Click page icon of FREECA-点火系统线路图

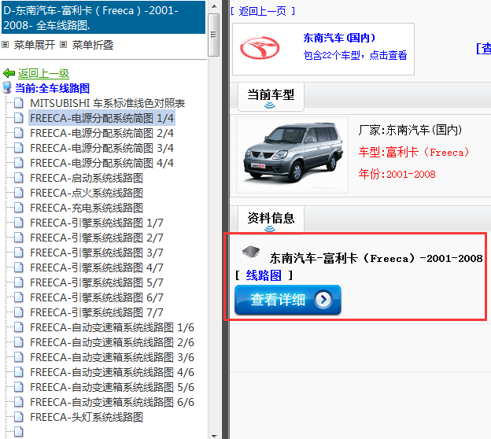click(19, 193)
